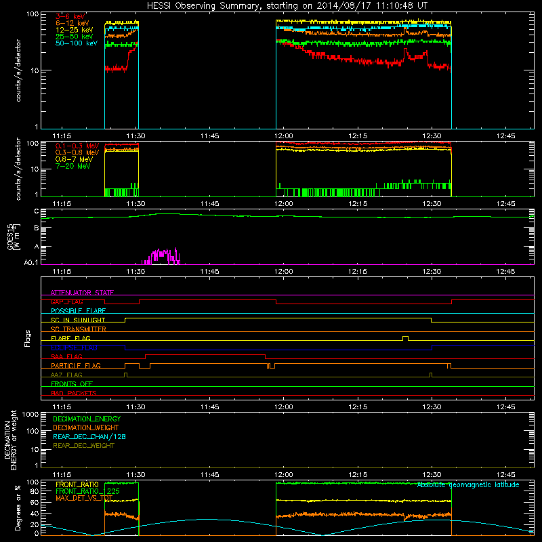
Task: Click the green 25-50 keV legend label
Action: pyautogui.click(x=75, y=37)
